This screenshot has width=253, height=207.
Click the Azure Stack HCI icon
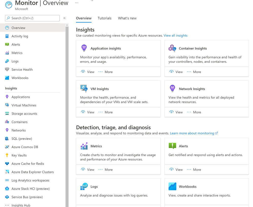pos(7,188)
